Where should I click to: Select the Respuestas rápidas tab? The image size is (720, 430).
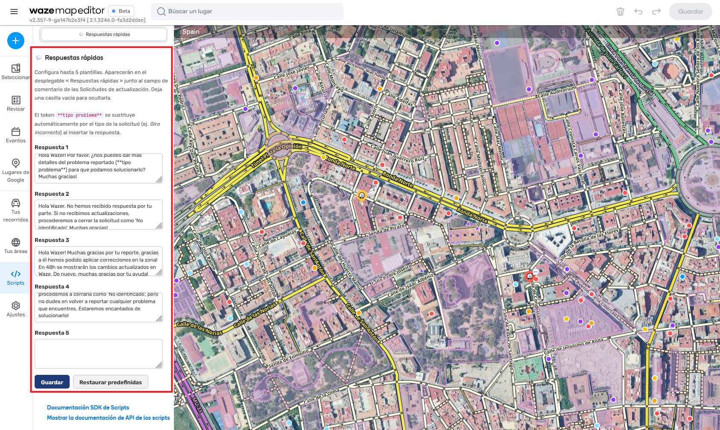(x=104, y=34)
